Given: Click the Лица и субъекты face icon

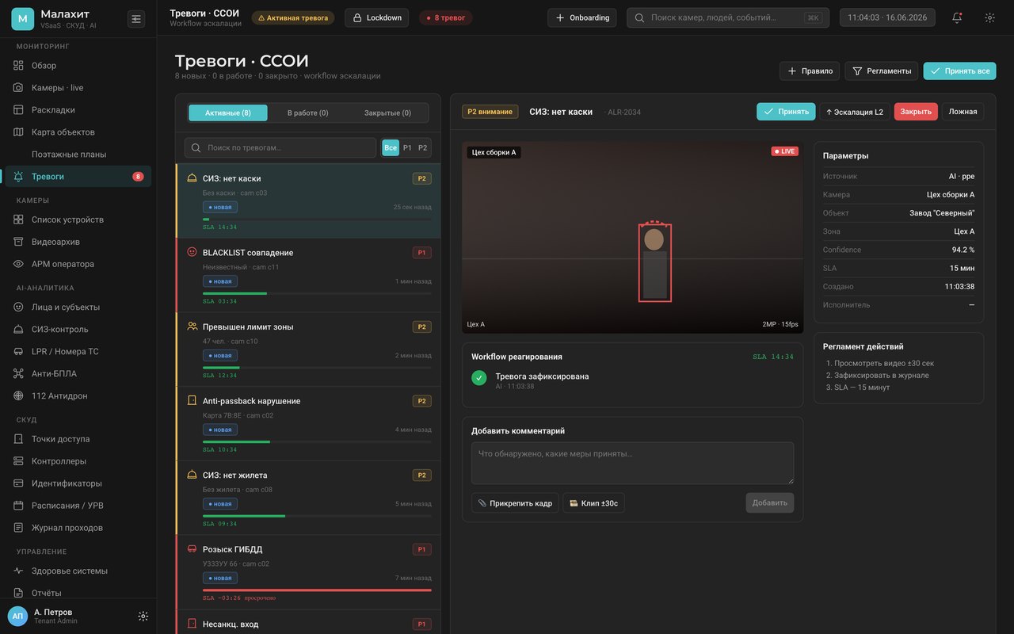Looking at the screenshot, I should click(x=18, y=307).
